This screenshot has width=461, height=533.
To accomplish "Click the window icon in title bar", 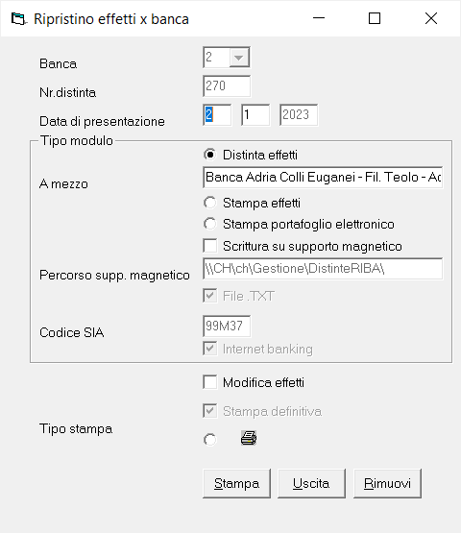I will click(18, 18).
